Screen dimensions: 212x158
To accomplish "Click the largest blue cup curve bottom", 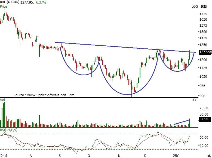I will coord(127,95).
